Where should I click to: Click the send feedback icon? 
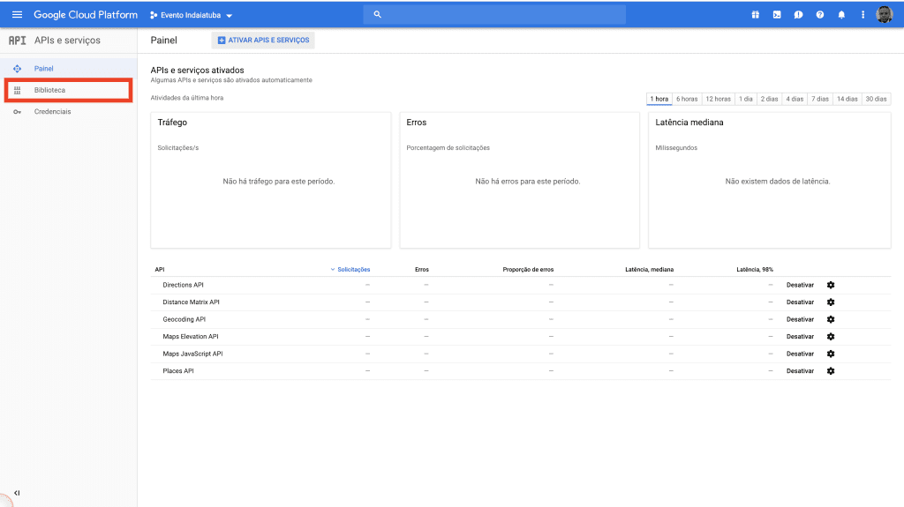pos(798,15)
